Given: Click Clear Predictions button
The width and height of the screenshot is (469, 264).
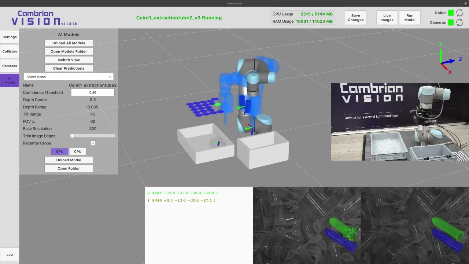Looking at the screenshot, I should click(69, 68).
